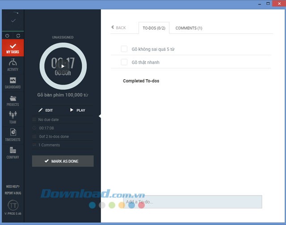286x225 pixels.
Task: Check the 'Gõ thật nhanh' to-do
Action: coord(124,62)
